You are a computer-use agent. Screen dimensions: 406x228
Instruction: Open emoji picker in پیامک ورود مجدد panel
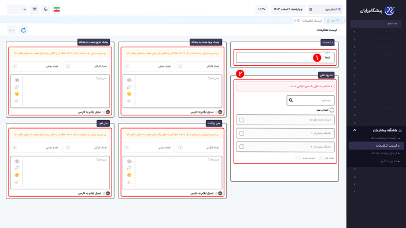point(130,94)
